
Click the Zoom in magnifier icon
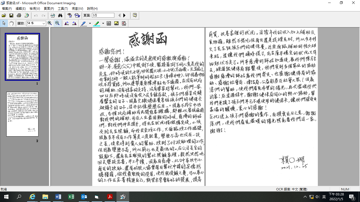50,23
